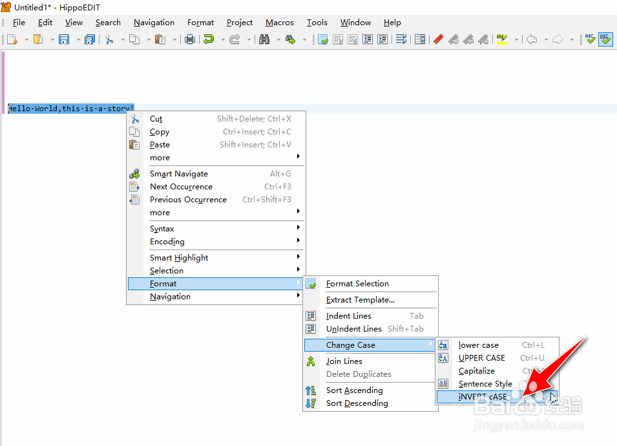Image resolution: width=617 pixels, height=446 pixels.
Task: Select Smart Navigate in context menu
Action: tap(216, 174)
